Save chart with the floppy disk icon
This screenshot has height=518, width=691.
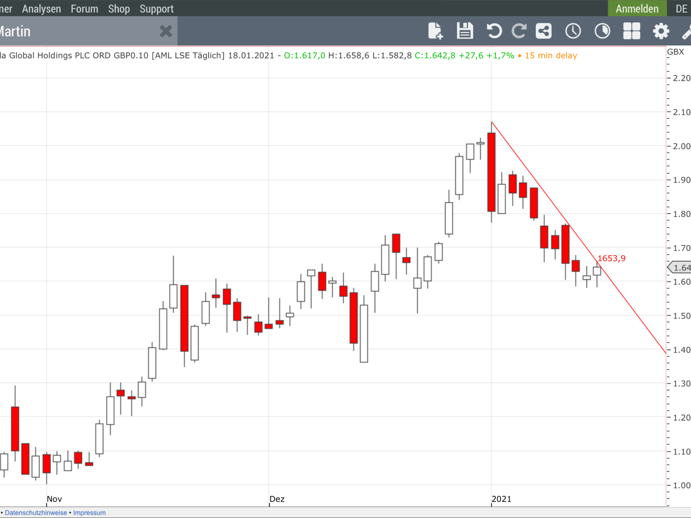465,31
